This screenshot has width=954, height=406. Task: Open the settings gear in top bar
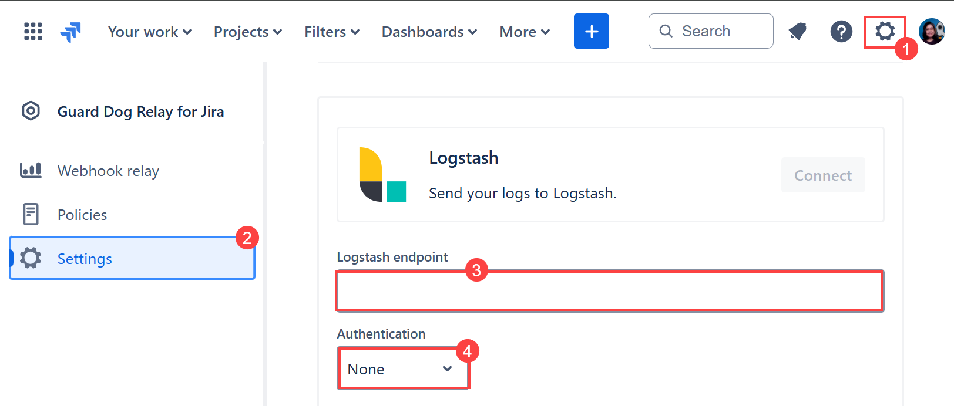tap(885, 31)
